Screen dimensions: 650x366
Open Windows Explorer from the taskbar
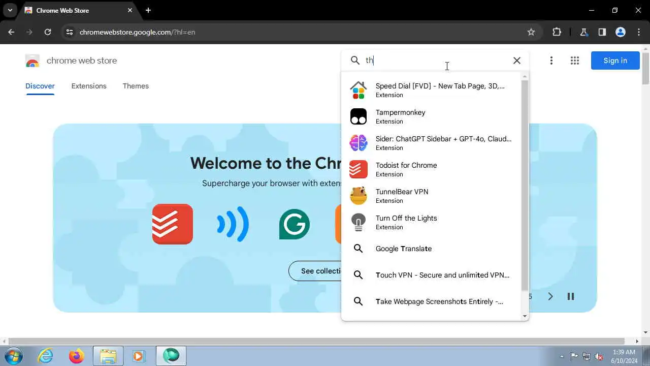[x=108, y=356]
